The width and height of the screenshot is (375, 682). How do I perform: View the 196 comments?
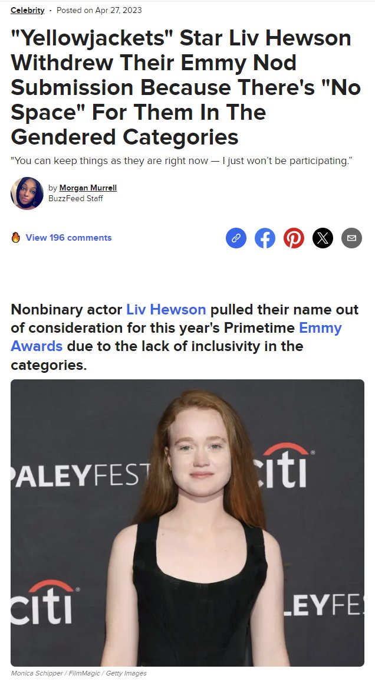68,238
